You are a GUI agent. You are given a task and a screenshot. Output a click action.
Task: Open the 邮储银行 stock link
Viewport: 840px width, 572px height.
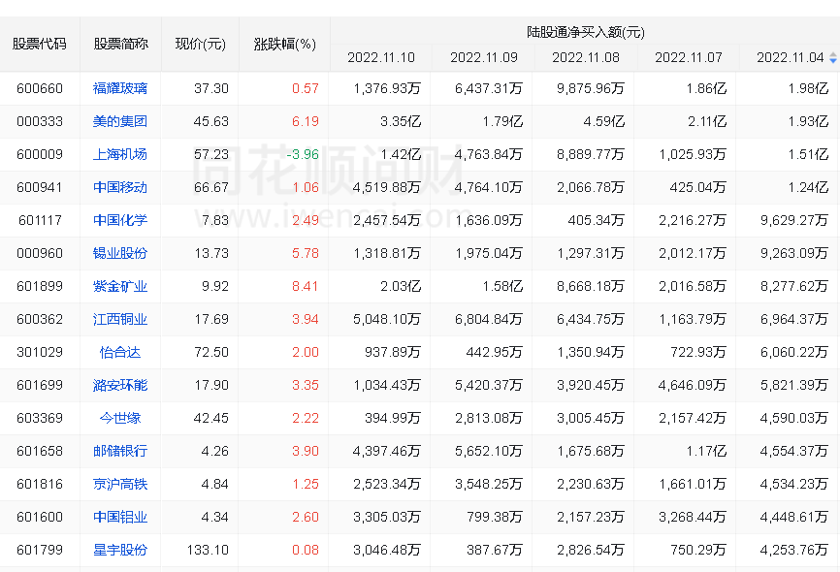(x=120, y=451)
